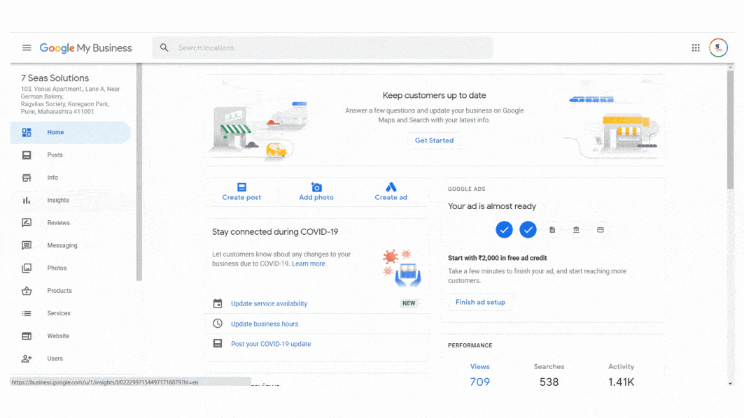Click the Users add-person icon
Image resolution: width=744 pixels, height=418 pixels.
[x=27, y=359]
